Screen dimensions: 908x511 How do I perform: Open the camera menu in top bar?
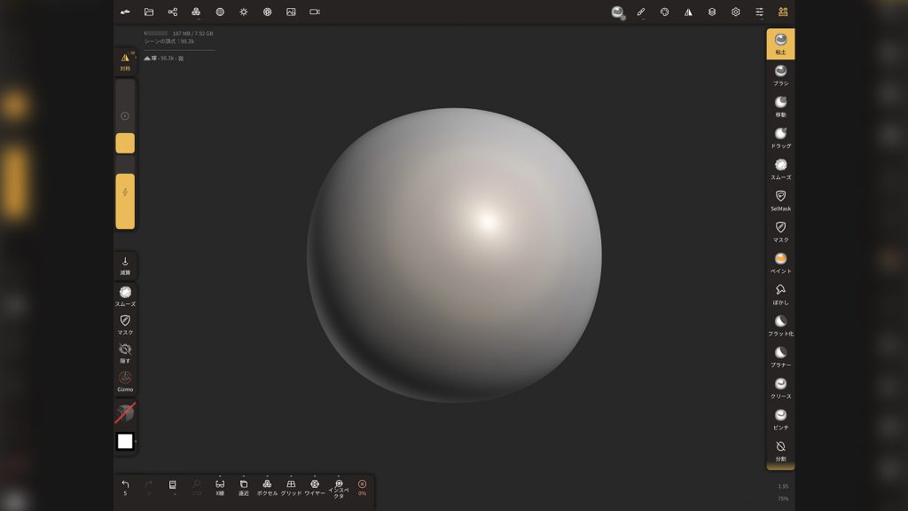[x=315, y=12]
